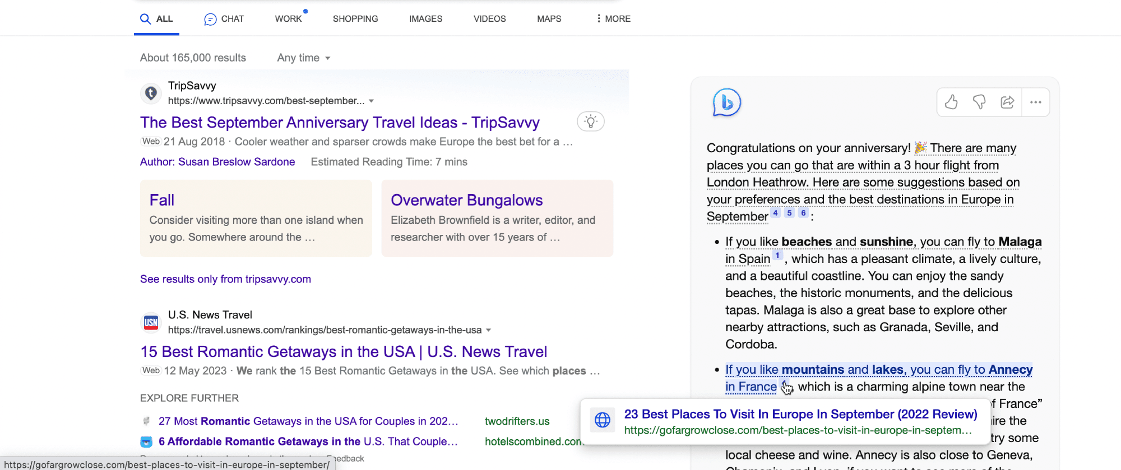Open the MORE search categories menu
This screenshot has height=470, width=1121.
613,18
